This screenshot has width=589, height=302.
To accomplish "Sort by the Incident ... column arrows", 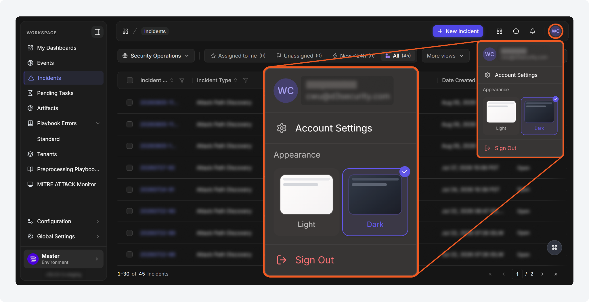I will coord(172,80).
